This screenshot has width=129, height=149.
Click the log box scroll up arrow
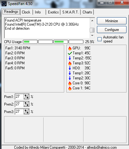pyautogui.click(x=92, y=21)
